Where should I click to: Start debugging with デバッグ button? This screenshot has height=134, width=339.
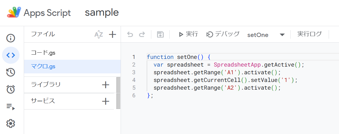pyautogui.click(x=223, y=34)
